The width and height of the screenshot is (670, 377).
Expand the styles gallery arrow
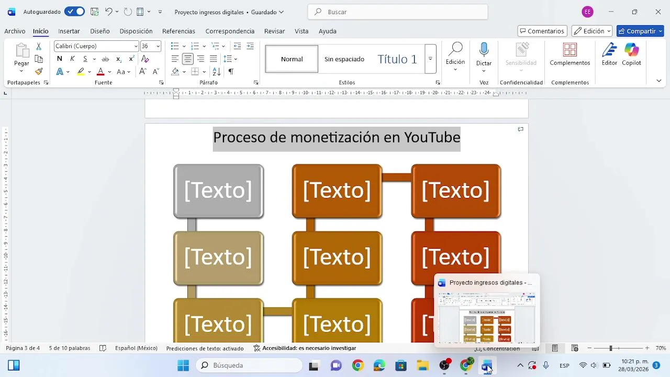430,59
